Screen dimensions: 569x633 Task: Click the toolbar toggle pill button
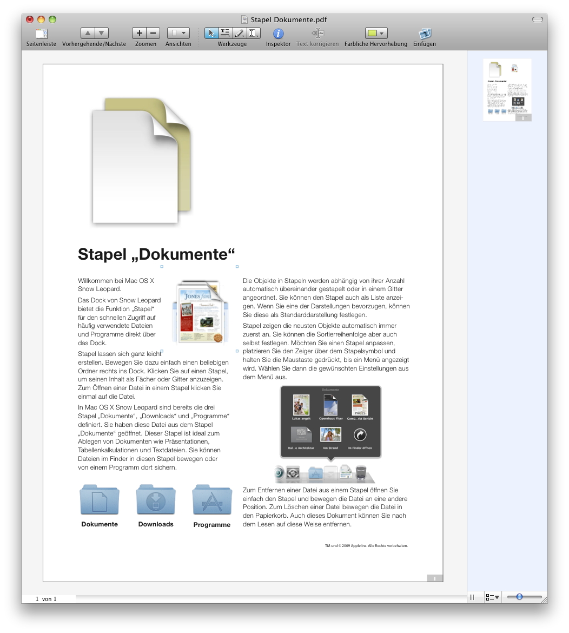[537, 19]
